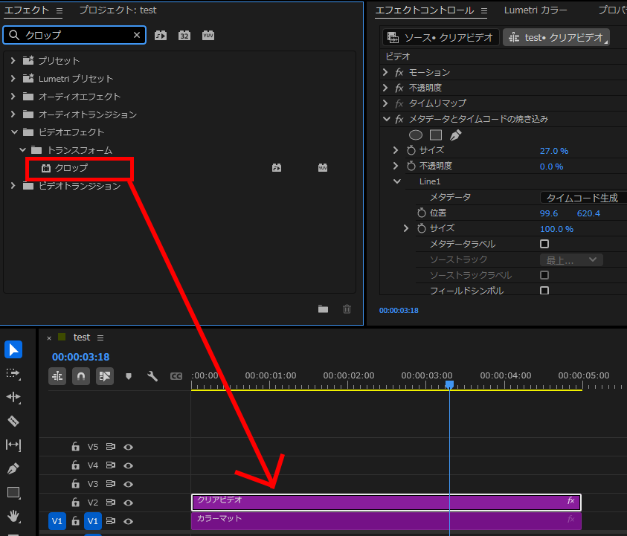Filter by YUV effects icon

pyautogui.click(x=208, y=36)
